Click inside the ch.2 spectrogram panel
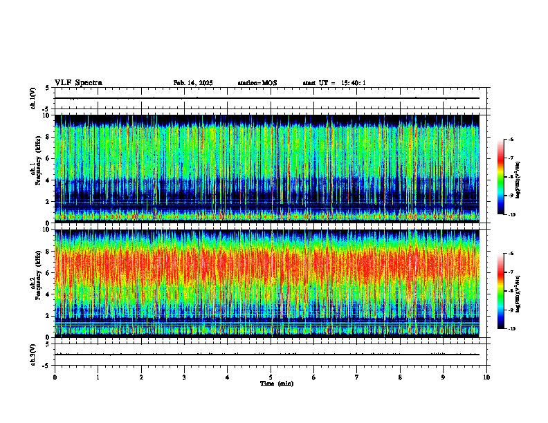548x423 pixels. click(x=267, y=283)
